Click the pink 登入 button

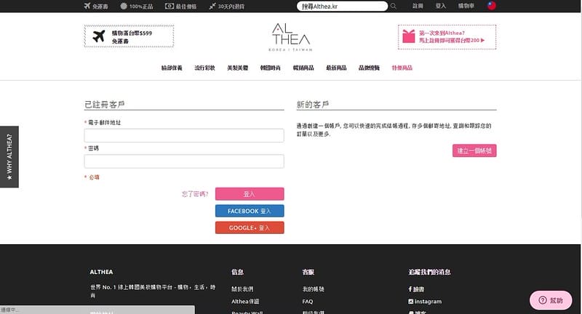(x=250, y=194)
